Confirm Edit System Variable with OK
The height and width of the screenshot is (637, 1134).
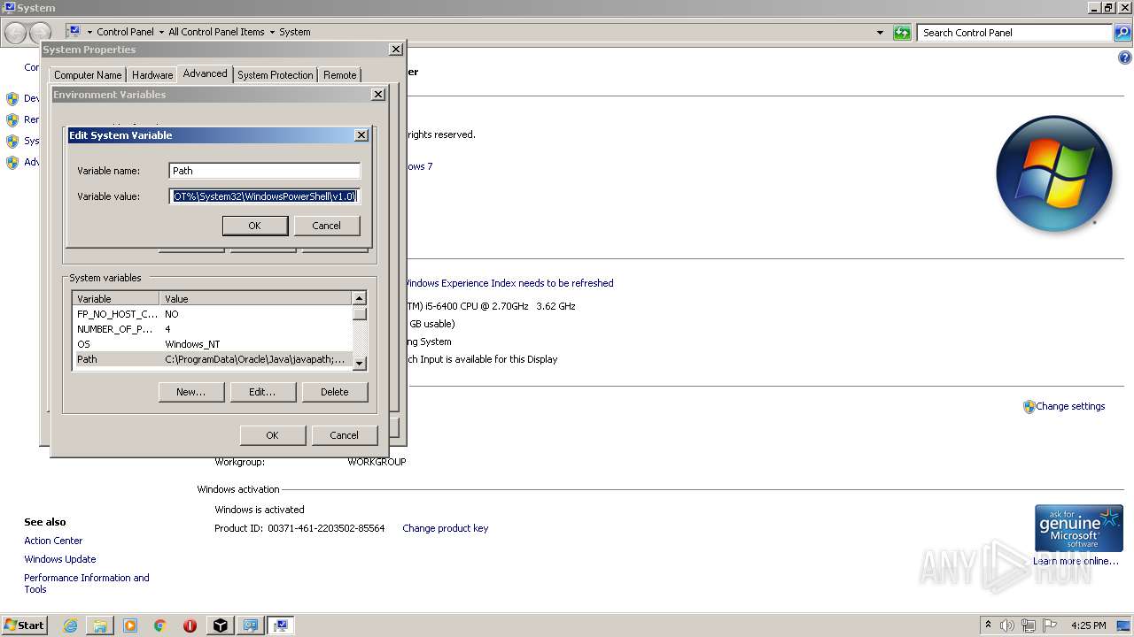tap(254, 226)
